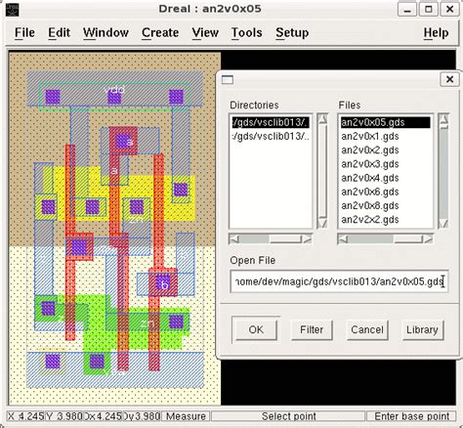Viewport: 463px width, 428px height.
Task: Open the Create menu
Action: [x=160, y=33]
